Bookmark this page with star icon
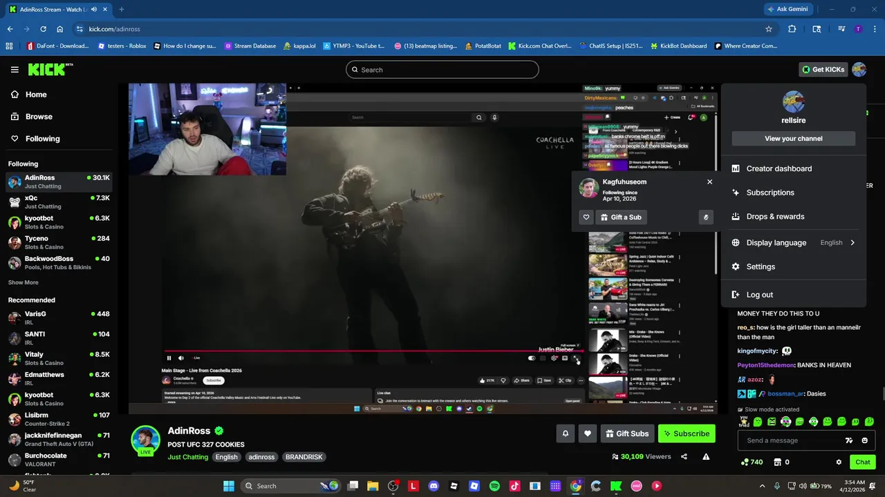 click(768, 29)
